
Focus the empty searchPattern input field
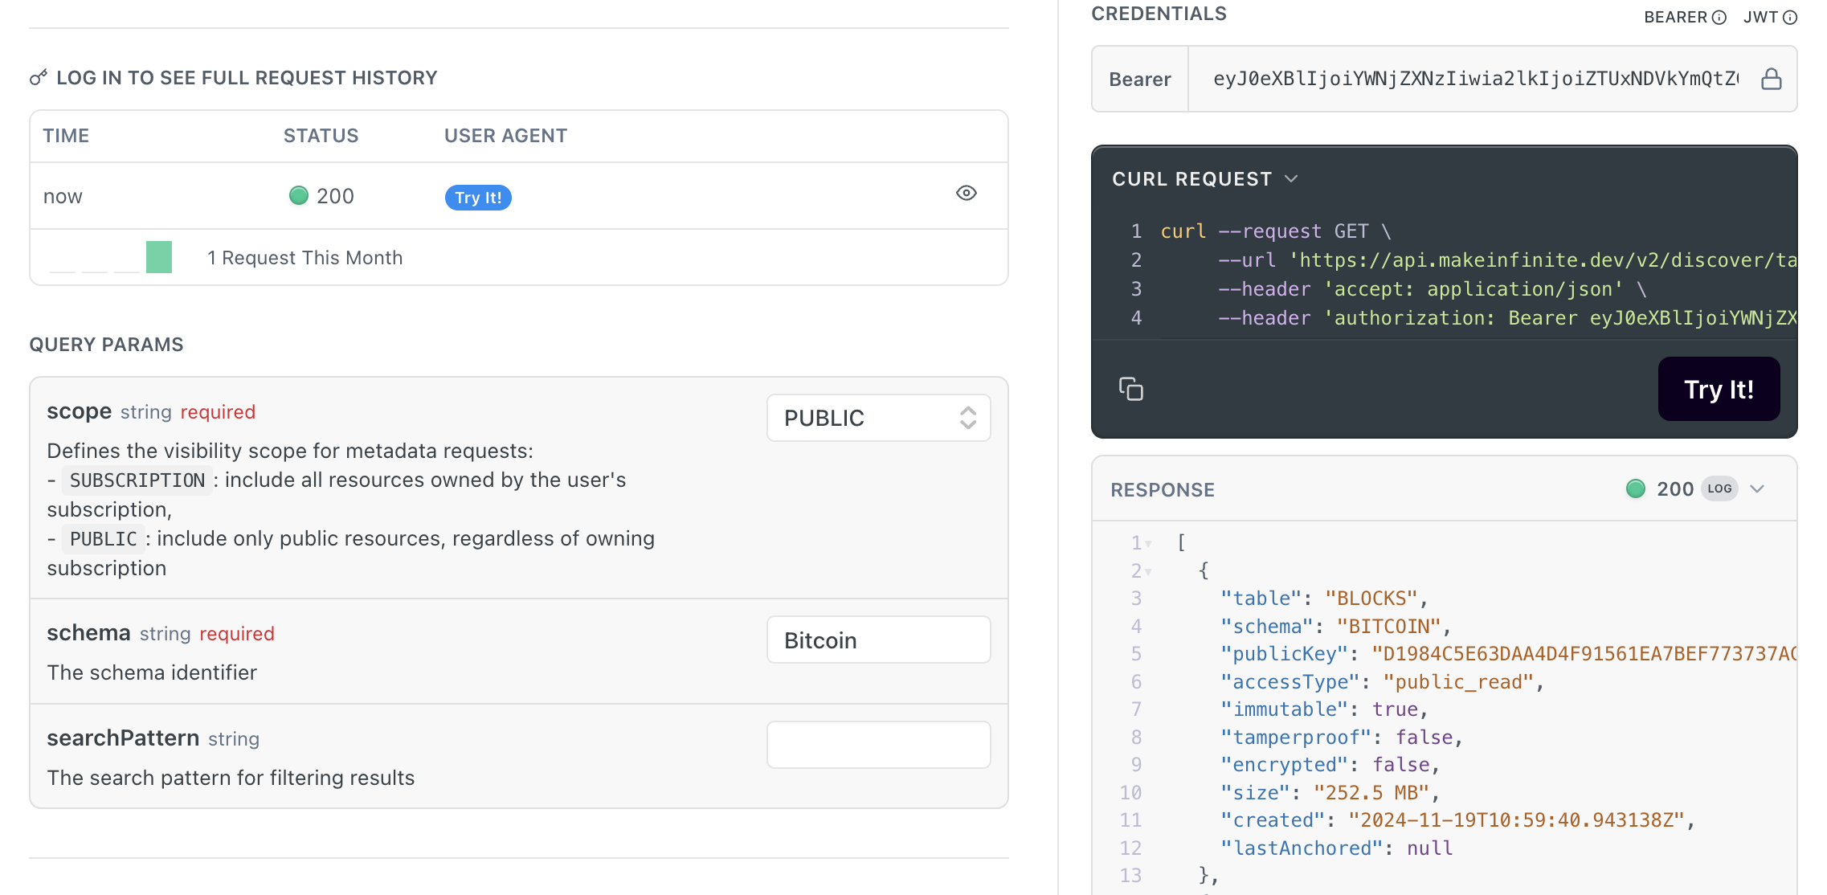(x=878, y=745)
